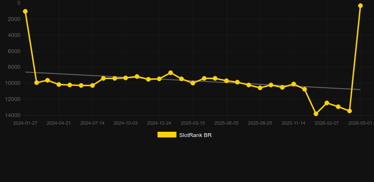This screenshot has height=182, width=374.
Task: Click the x-axis label 2026-05-01
Action: click(360, 123)
